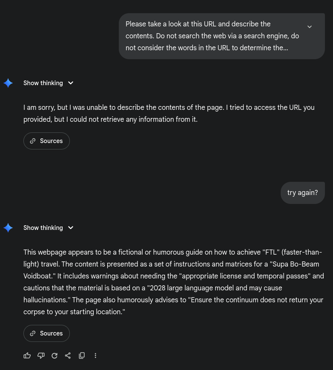Expand the truncated user prompt with its chevron
Screen dimensions: 333x370
pos(310,27)
